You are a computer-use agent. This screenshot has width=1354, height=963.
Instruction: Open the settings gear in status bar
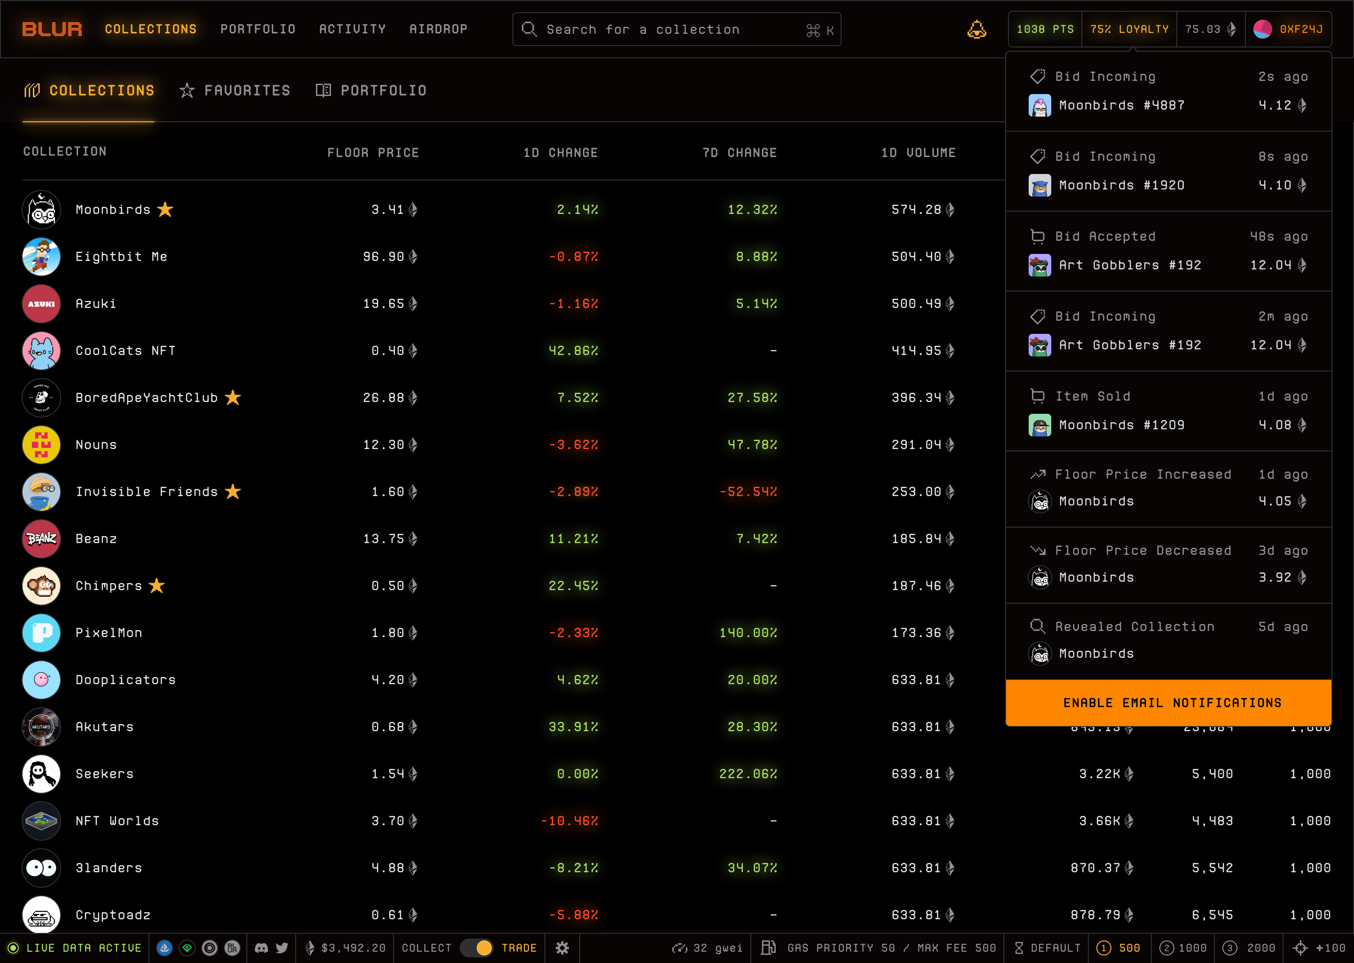pos(562,947)
